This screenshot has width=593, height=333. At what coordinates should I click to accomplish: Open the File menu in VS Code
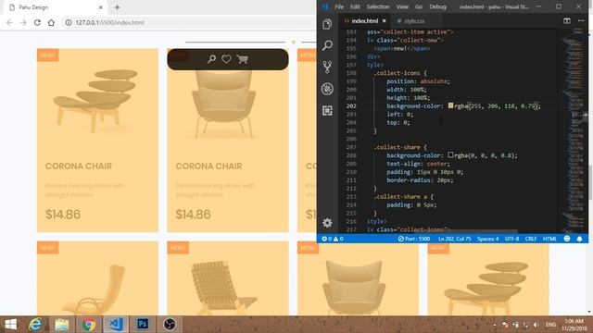coord(339,6)
